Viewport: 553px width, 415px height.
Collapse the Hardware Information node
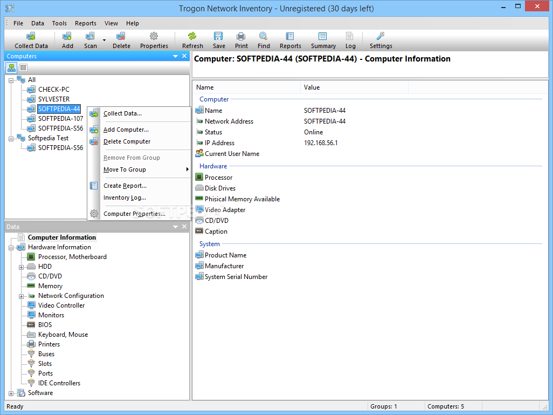tap(11, 248)
